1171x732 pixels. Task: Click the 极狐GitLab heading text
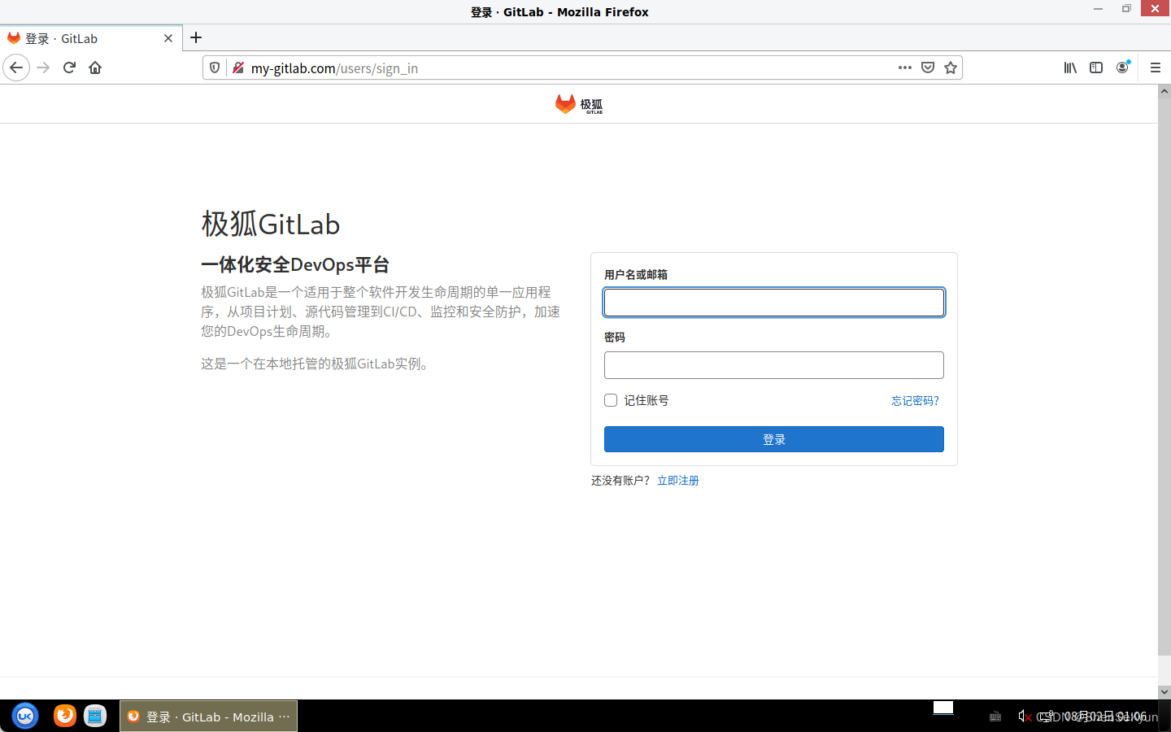(271, 224)
